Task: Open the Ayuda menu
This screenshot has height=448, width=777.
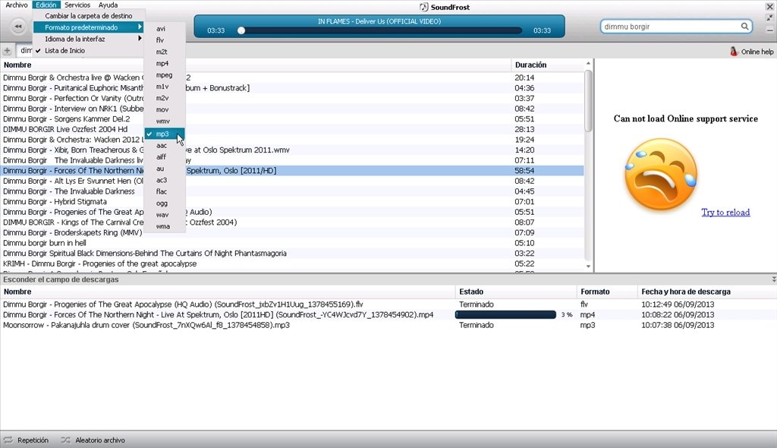Action: (x=108, y=5)
